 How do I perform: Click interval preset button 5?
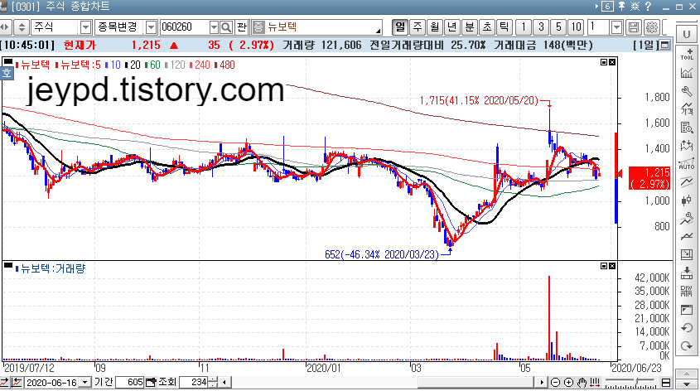558,27
